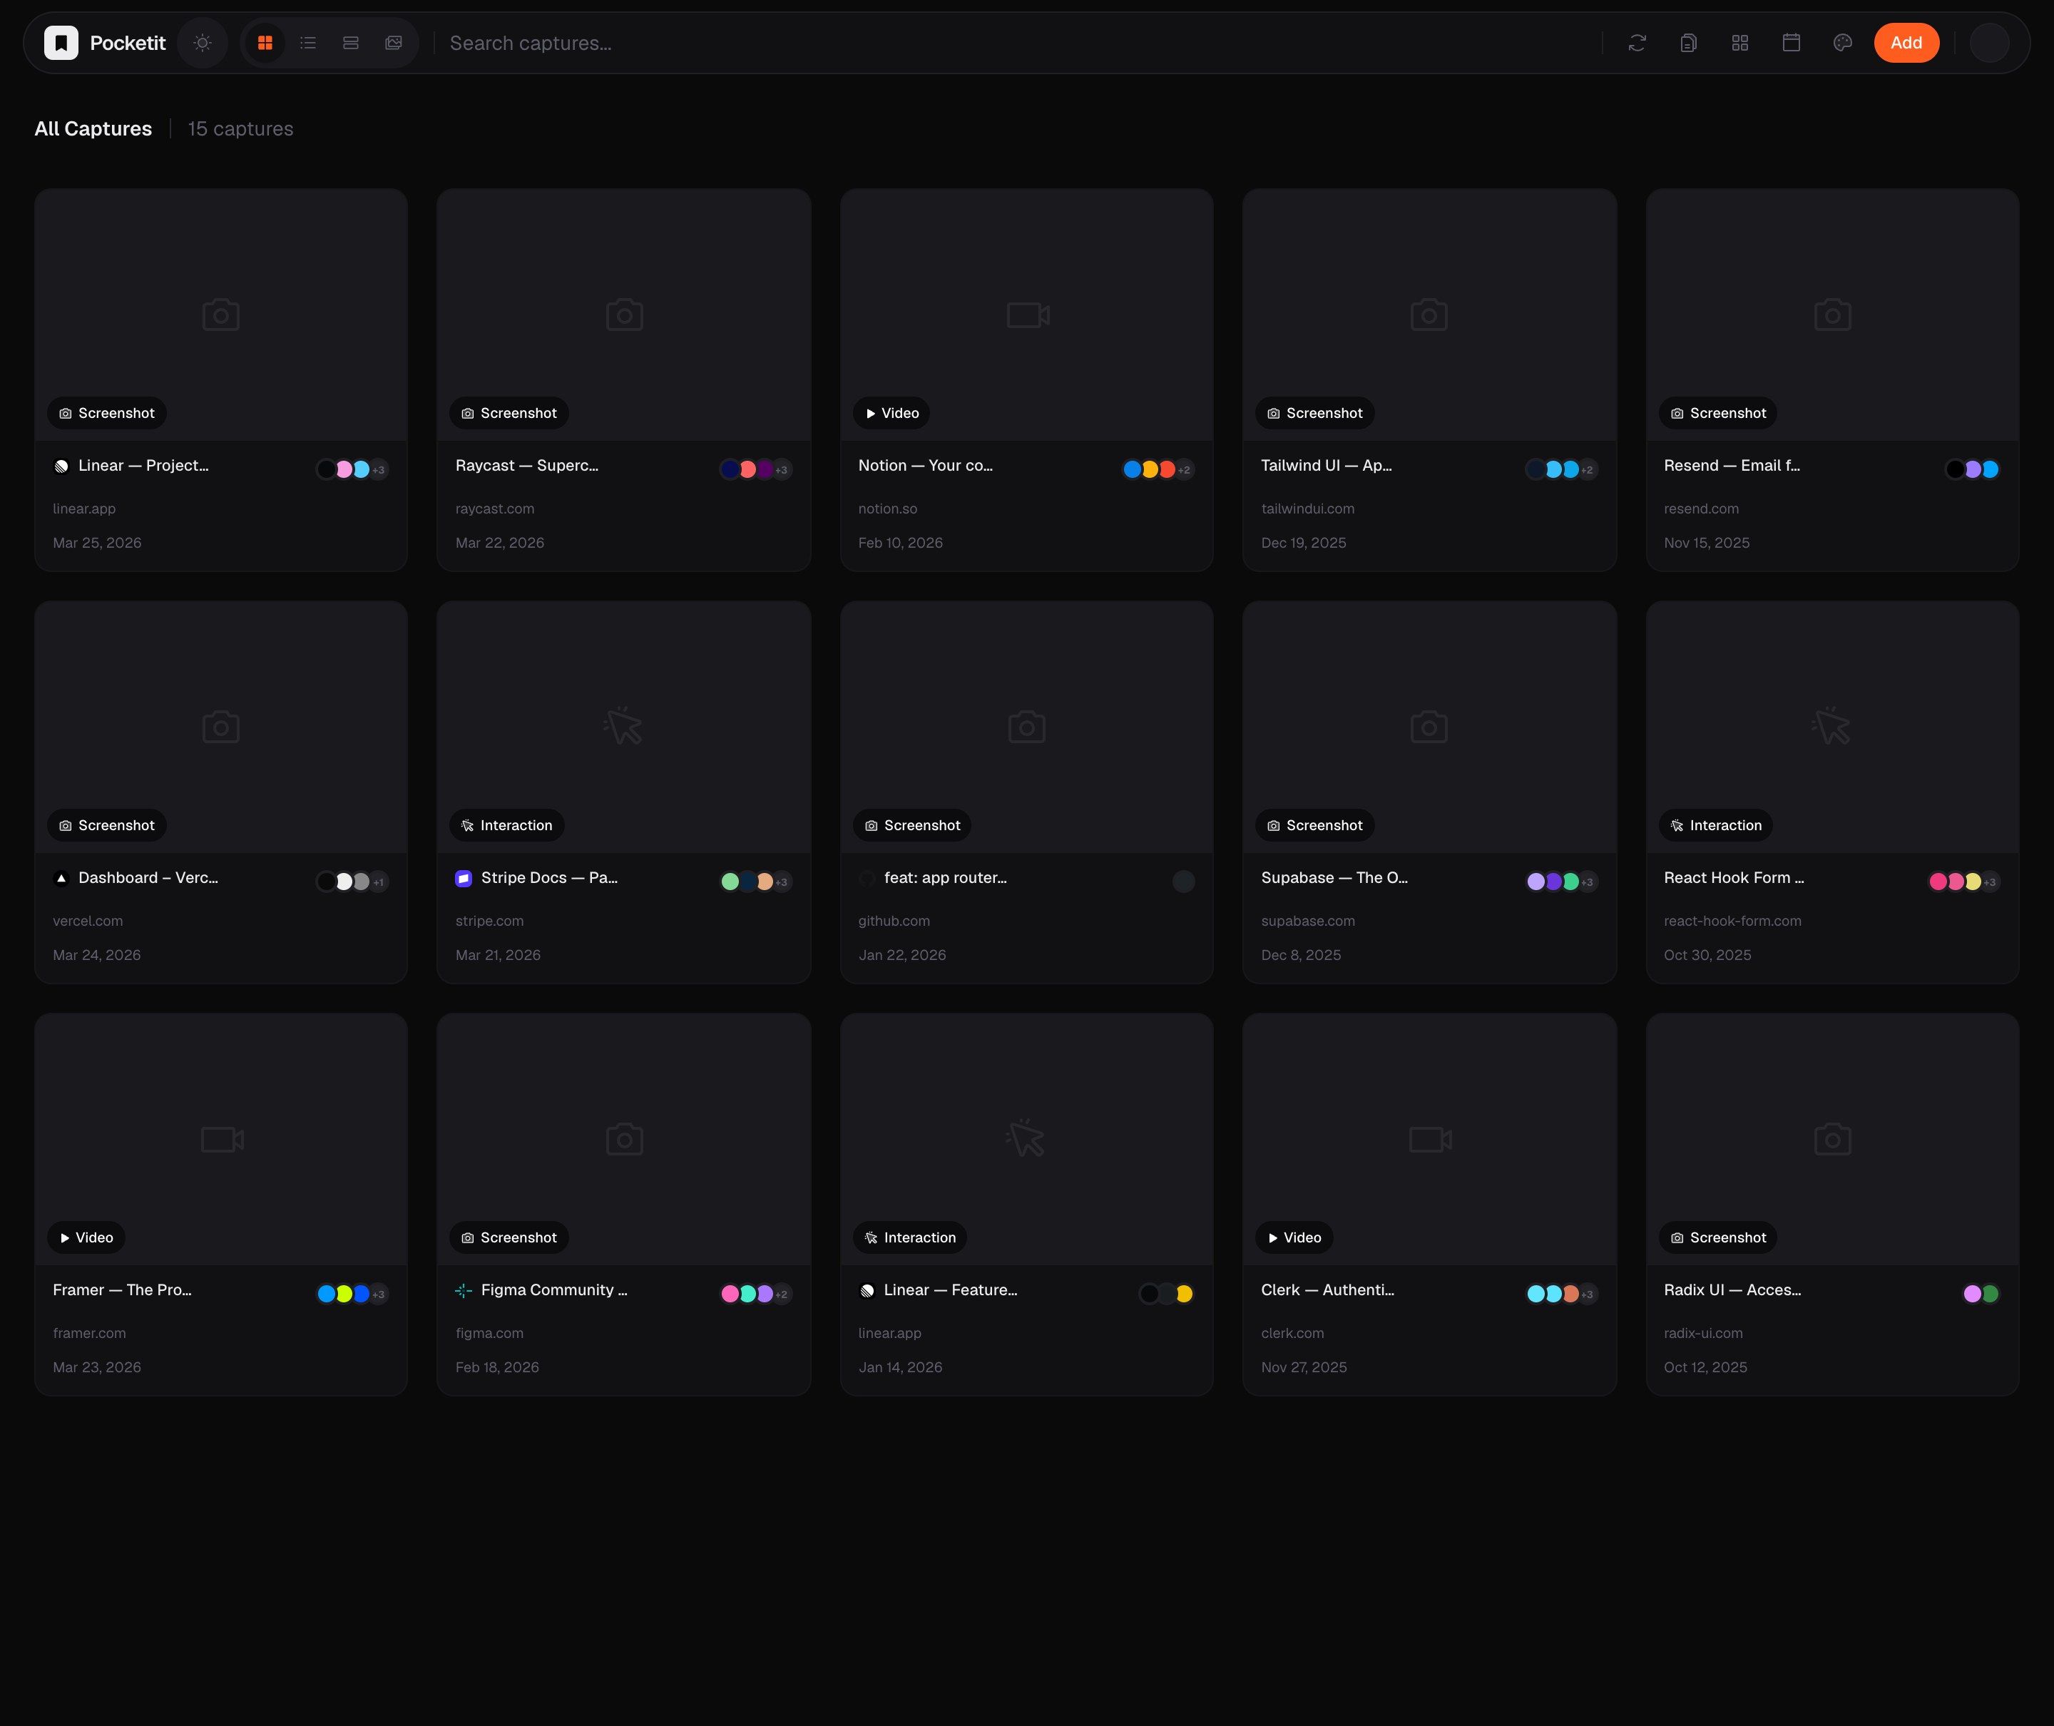Click the +3 swatch count on Raycast card

pyautogui.click(x=781, y=470)
